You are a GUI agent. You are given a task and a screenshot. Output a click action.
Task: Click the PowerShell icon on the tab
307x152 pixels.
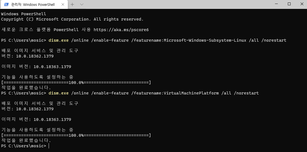6,4
